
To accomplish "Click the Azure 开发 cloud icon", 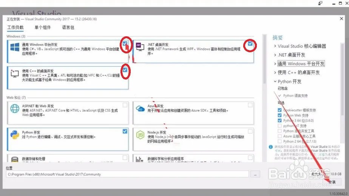I will pos(140,109).
